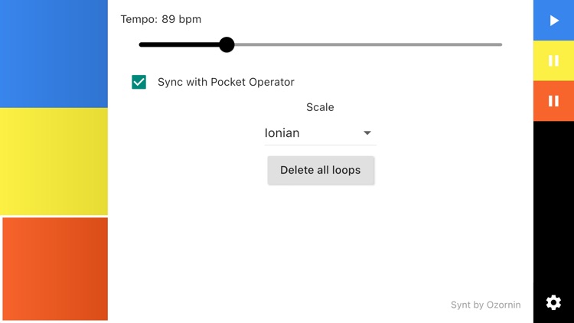Click the Sync with Pocket Operator label

(226, 82)
